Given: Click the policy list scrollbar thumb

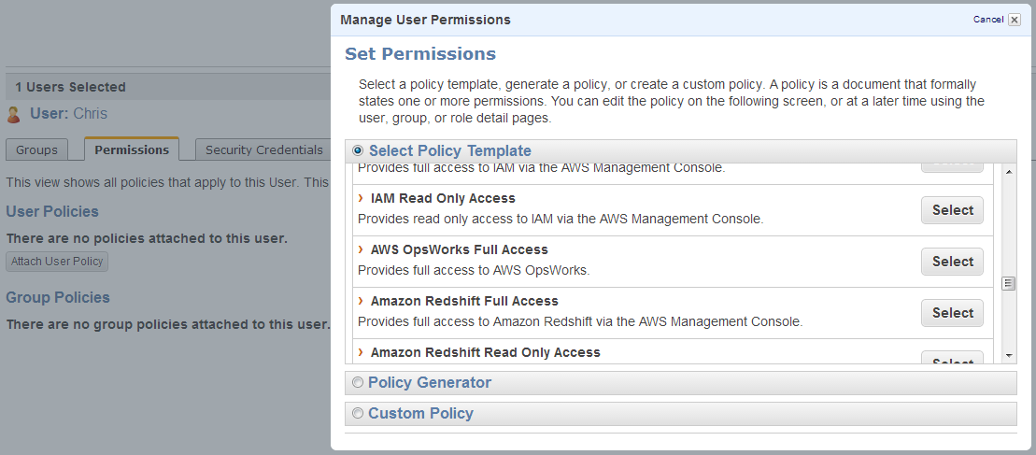Looking at the screenshot, I should (x=1008, y=283).
